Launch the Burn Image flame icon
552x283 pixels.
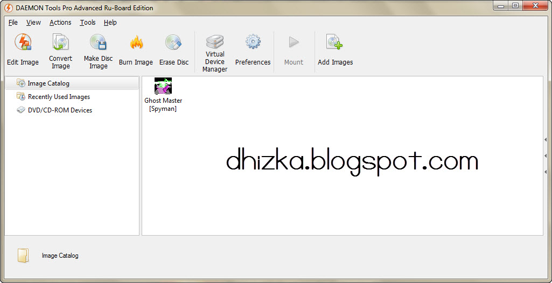coord(136,43)
